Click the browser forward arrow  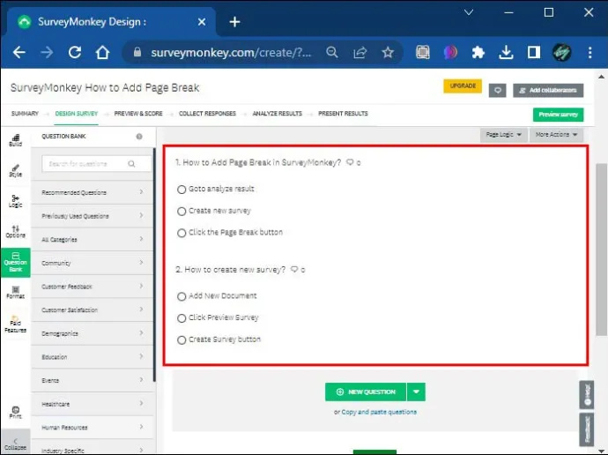click(47, 52)
